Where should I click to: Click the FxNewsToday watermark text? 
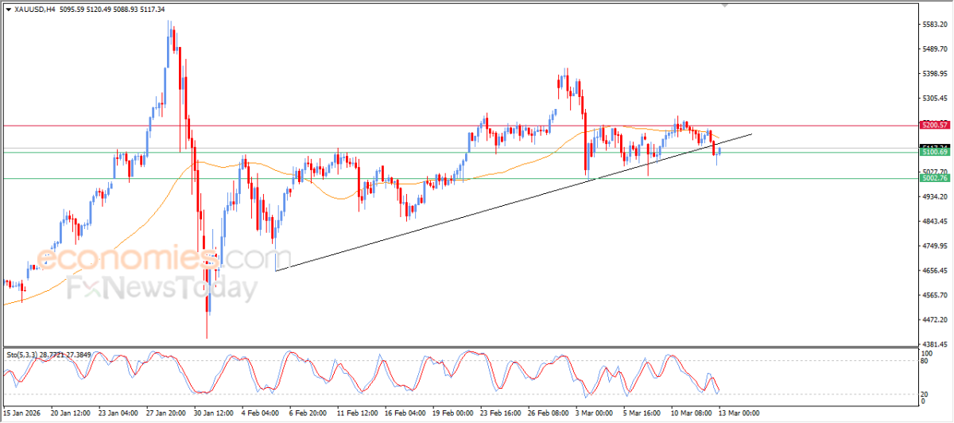tap(161, 287)
